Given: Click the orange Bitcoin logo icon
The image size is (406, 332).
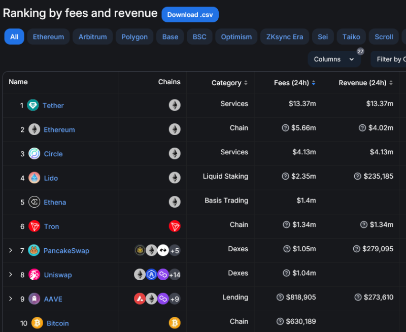Looking at the screenshot, I should pyautogui.click(x=37, y=323).
